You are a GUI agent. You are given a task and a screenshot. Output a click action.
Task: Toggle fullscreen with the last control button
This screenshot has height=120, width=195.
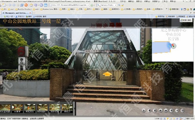coord(182,111)
